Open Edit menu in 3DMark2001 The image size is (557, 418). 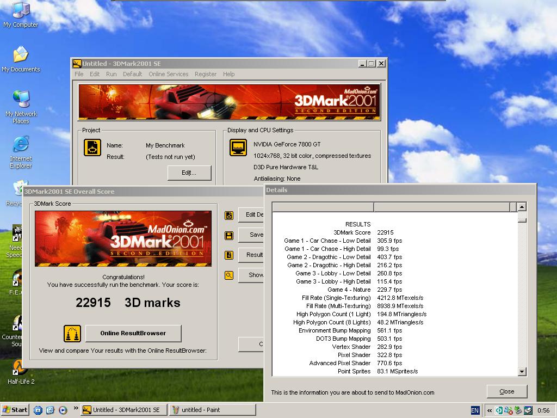(x=95, y=74)
